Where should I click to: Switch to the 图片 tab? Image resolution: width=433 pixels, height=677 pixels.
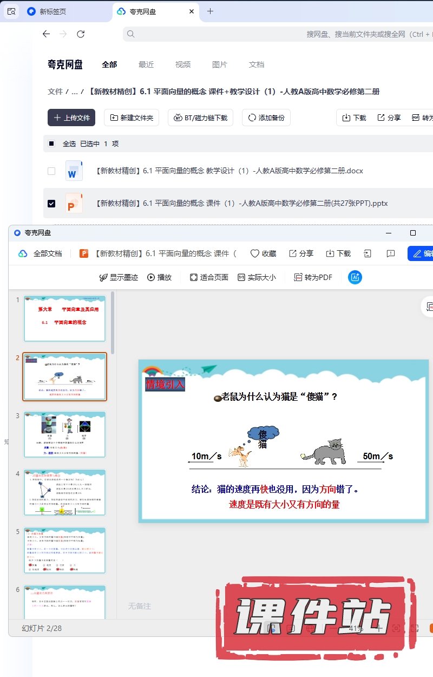click(x=220, y=64)
